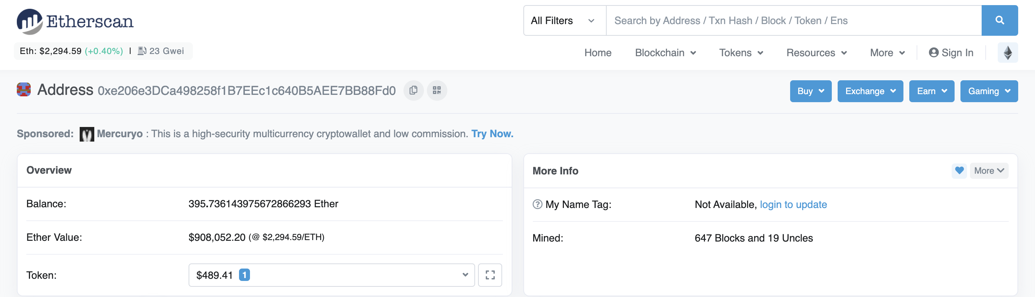1035x297 pixels.
Task: Expand token holdings fullscreen view icon
Action: pyautogui.click(x=490, y=275)
